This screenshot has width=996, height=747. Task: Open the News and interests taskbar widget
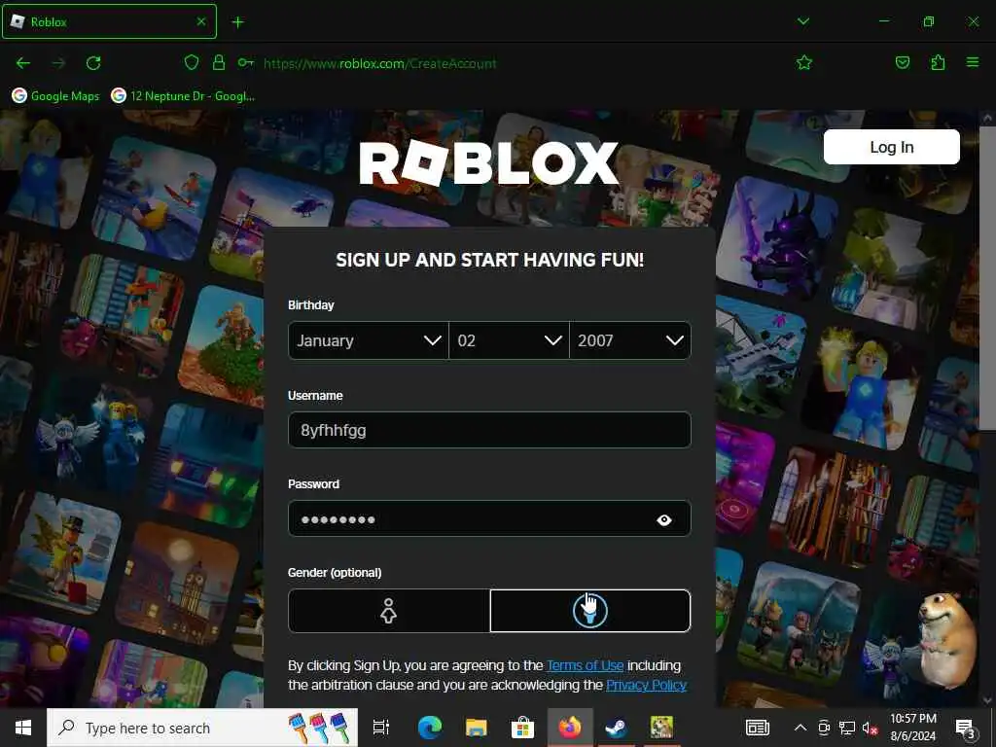(x=757, y=728)
